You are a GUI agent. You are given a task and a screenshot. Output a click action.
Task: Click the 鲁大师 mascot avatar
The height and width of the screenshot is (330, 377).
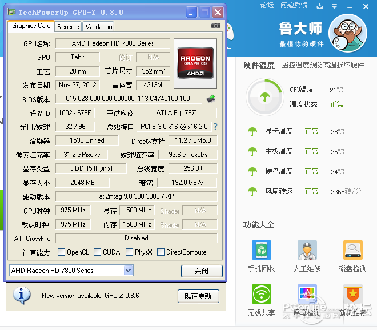[348, 33]
